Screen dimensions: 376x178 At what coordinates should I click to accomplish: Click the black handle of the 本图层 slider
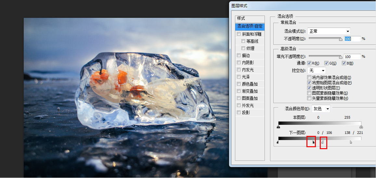tap(279, 127)
